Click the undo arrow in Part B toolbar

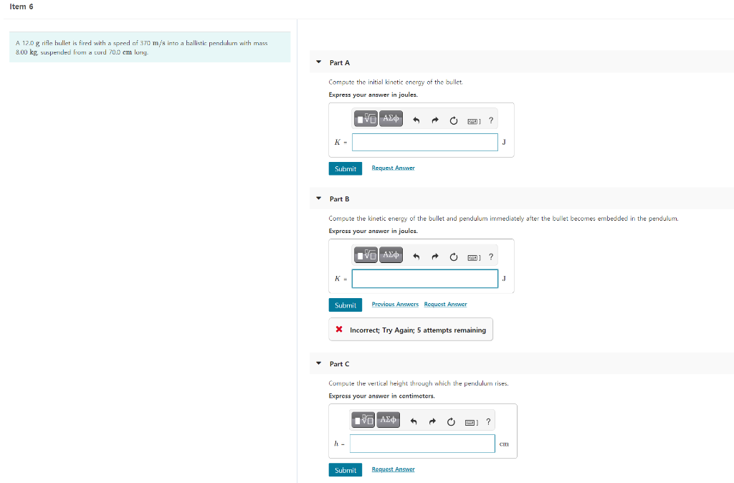pos(416,257)
